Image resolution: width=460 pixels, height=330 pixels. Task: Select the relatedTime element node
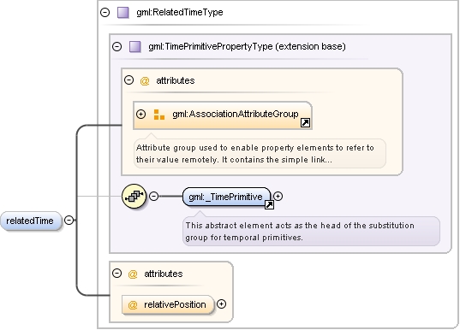point(31,221)
